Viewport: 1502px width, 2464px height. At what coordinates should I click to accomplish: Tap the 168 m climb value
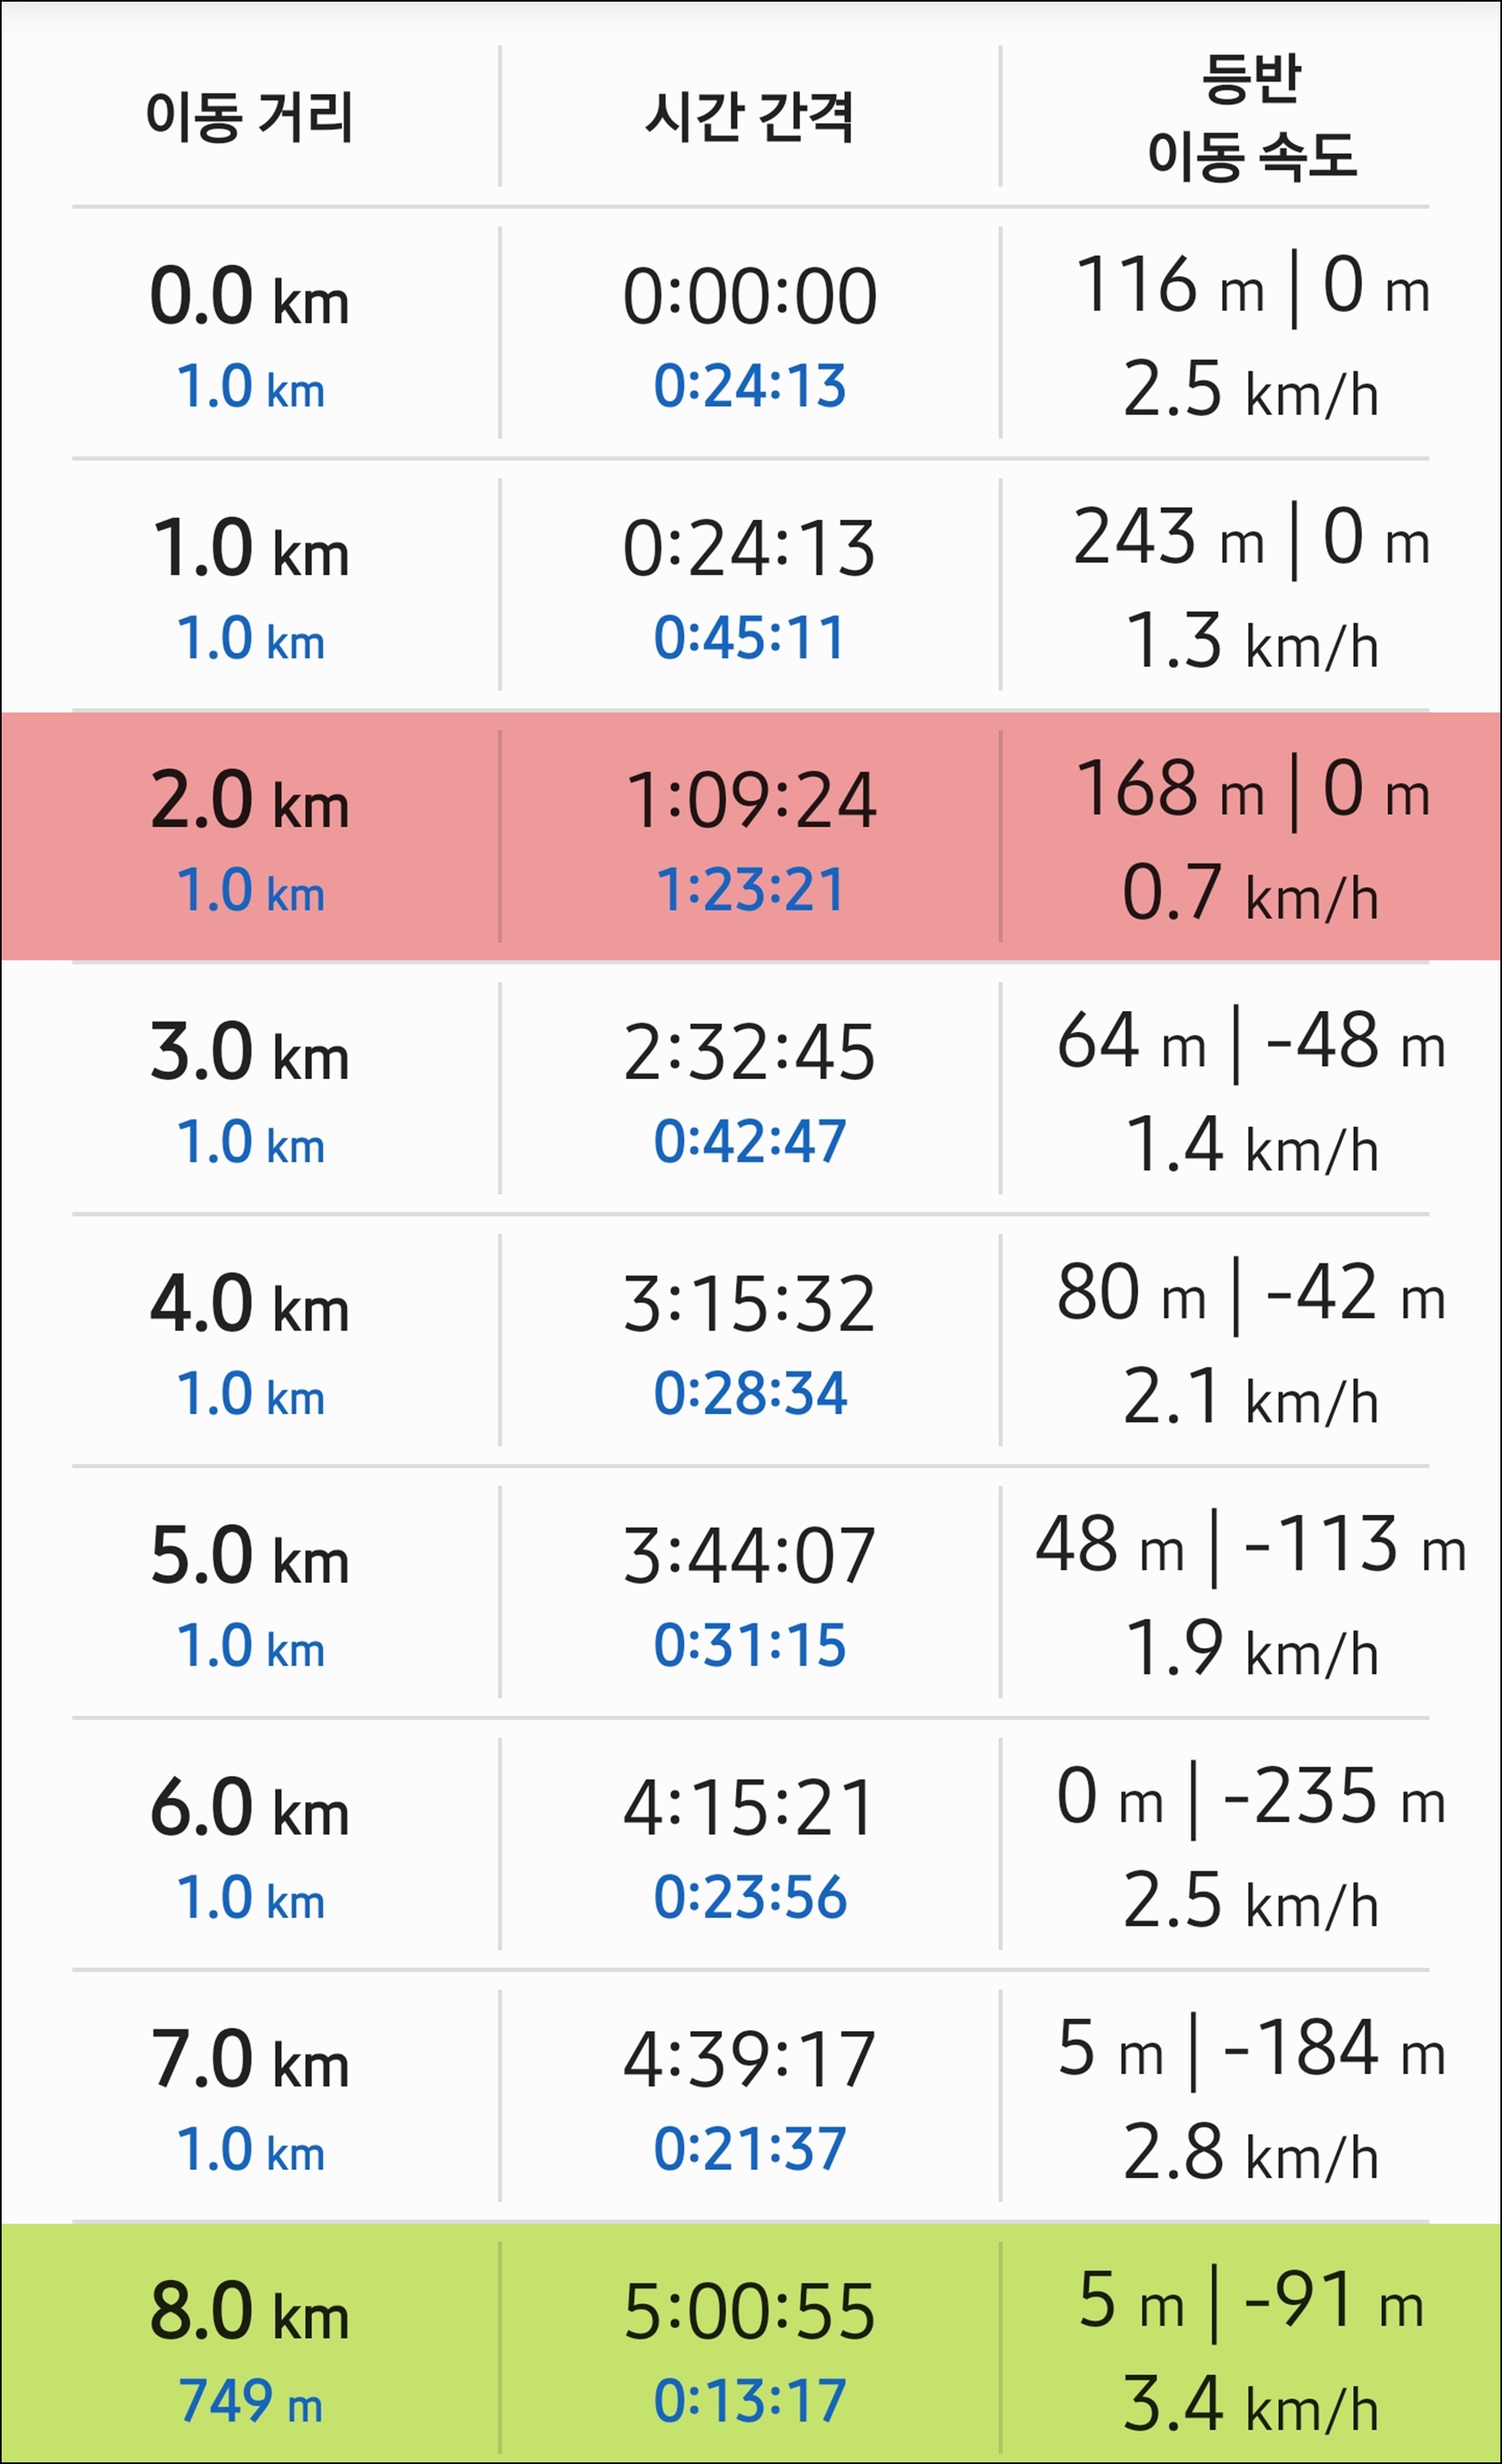[1170, 788]
